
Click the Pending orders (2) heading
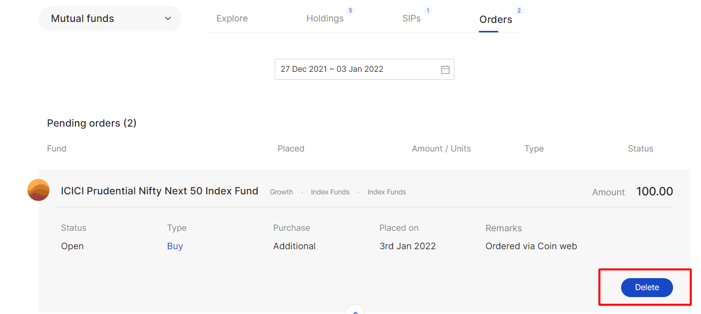pyautogui.click(x=92, y=123)
